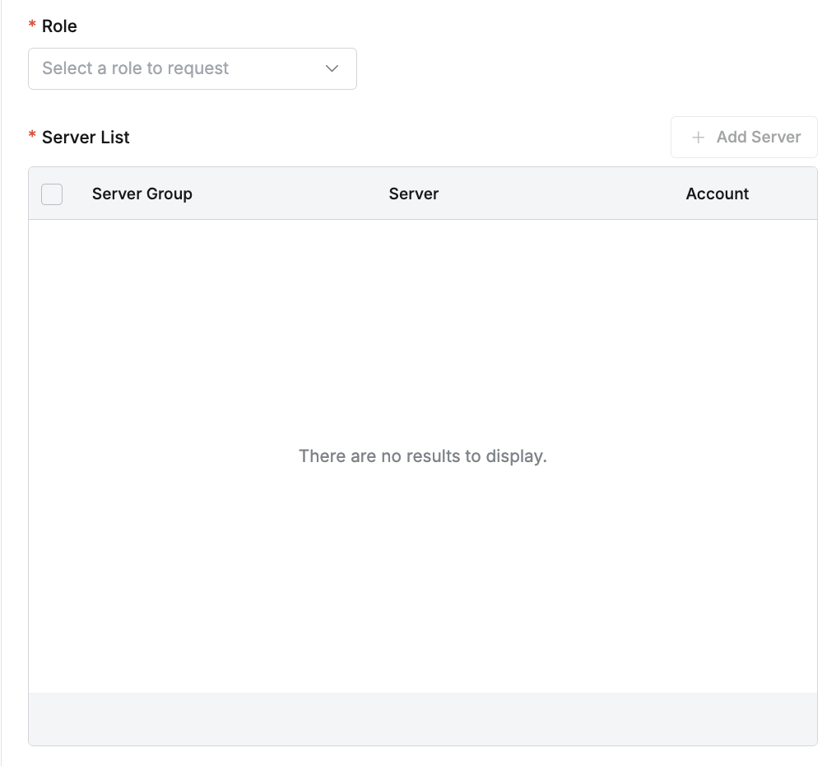The image size is (836, 766).
Task: Open the Role dropdown
Action: pos(192,68)
